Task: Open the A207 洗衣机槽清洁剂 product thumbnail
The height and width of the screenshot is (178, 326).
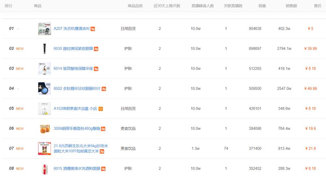Action: (x=44, y=29)
